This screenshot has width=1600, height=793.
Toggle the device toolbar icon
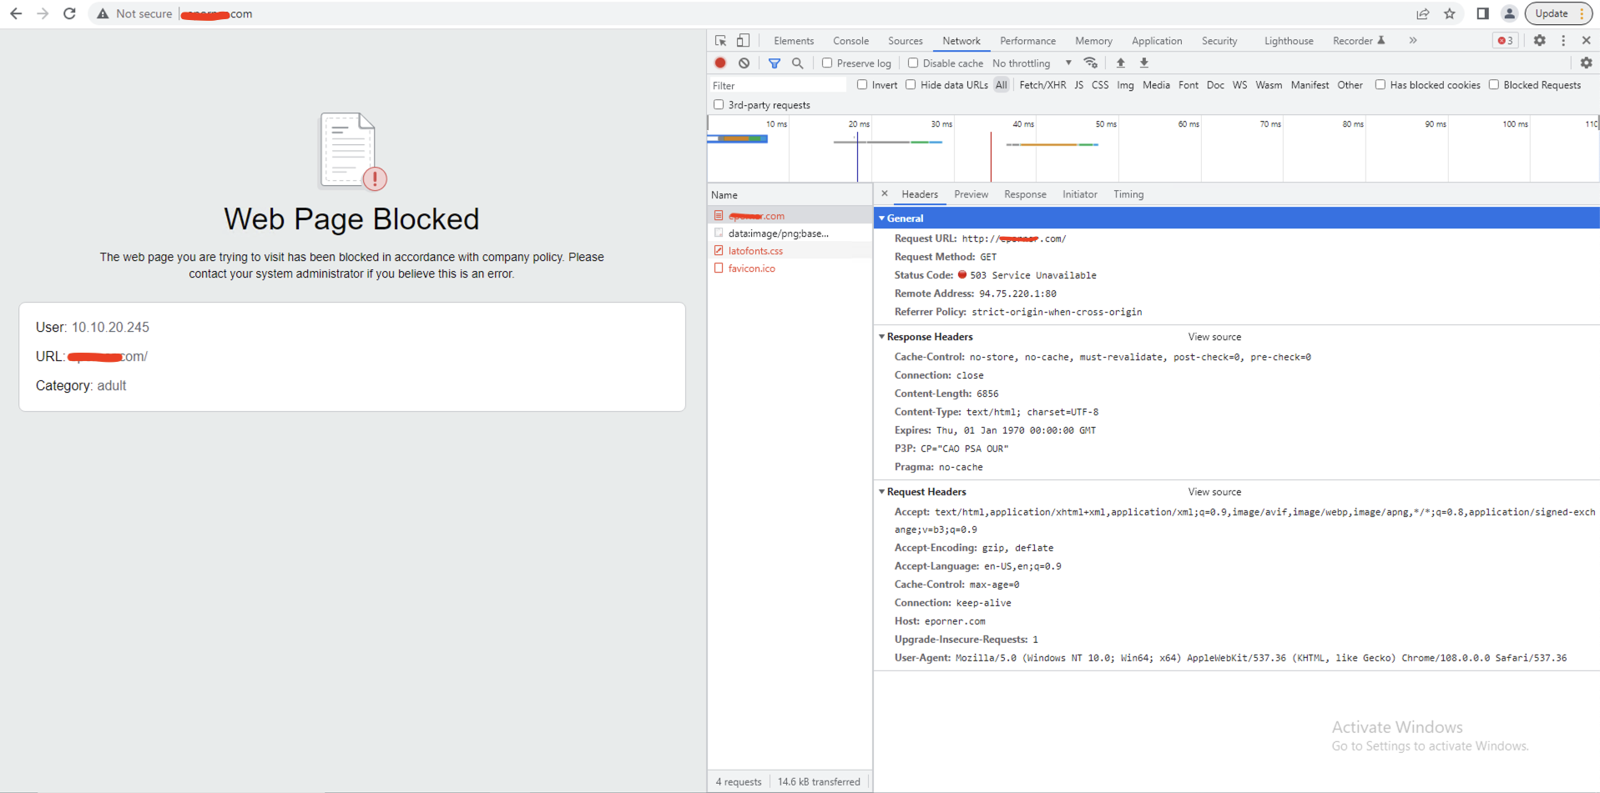[x=743, y=40]
